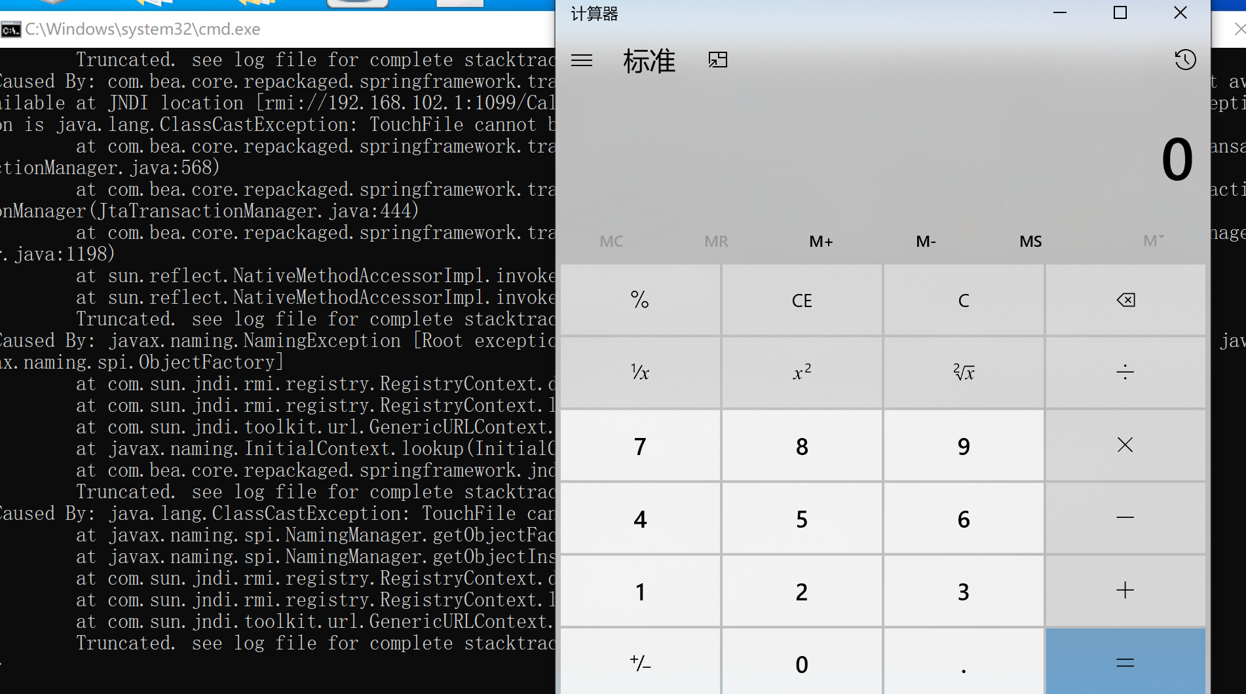Subtract from memory with M-
Screen dimensions: 1246x694
[926, 242]
